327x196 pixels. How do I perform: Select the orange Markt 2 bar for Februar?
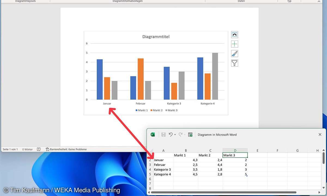click(x=141, y=79)
